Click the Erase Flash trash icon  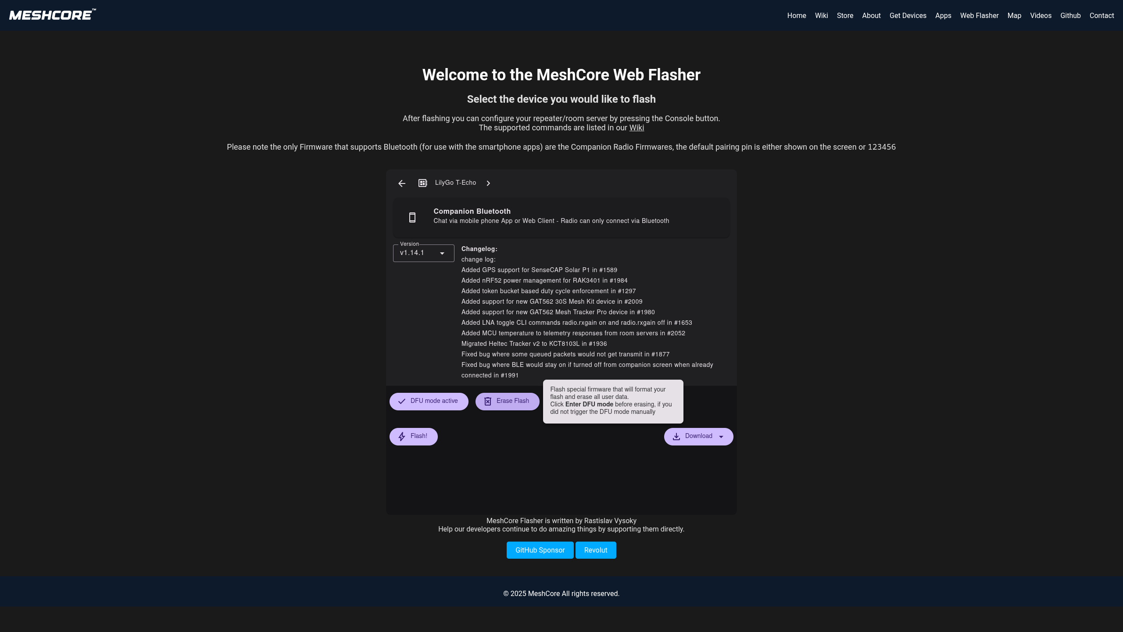click(488, 401)
